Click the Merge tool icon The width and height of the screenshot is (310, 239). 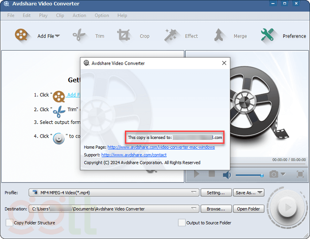point(219,35)
